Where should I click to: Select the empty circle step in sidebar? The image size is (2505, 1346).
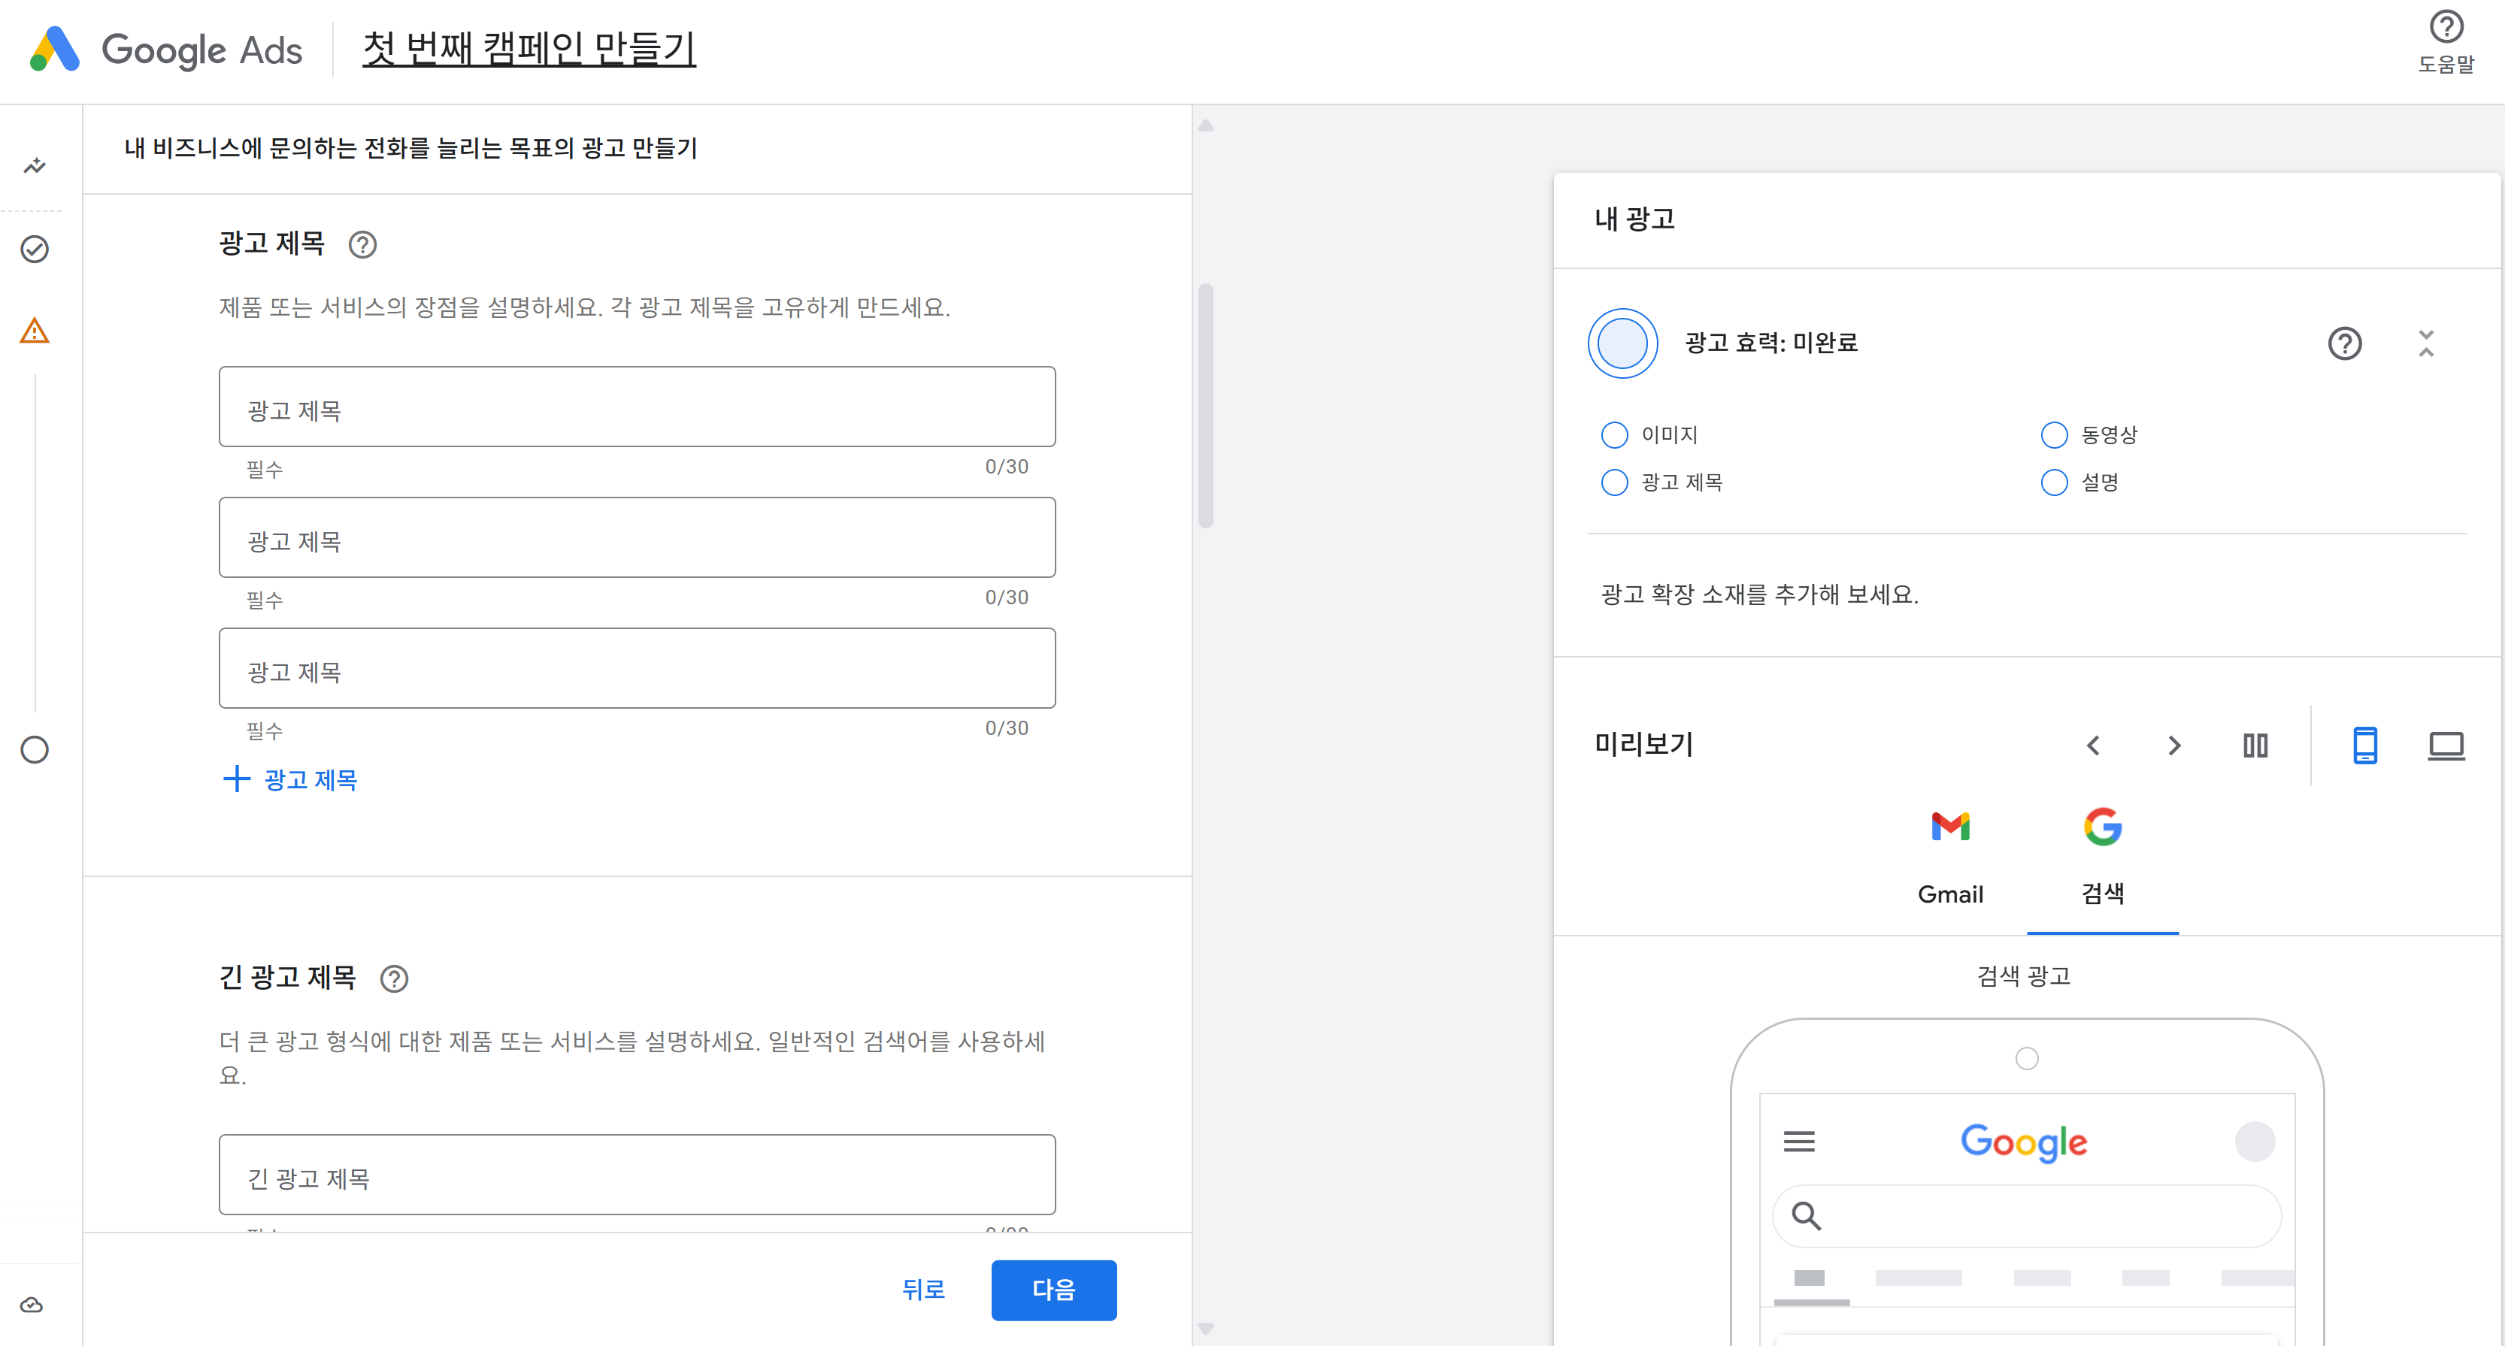(x=35, y=749)
